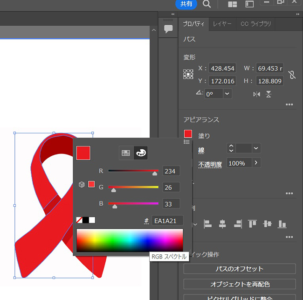Click the R red slider track
303x300 pixels.
pyautogui.click(x=133, y=171)
